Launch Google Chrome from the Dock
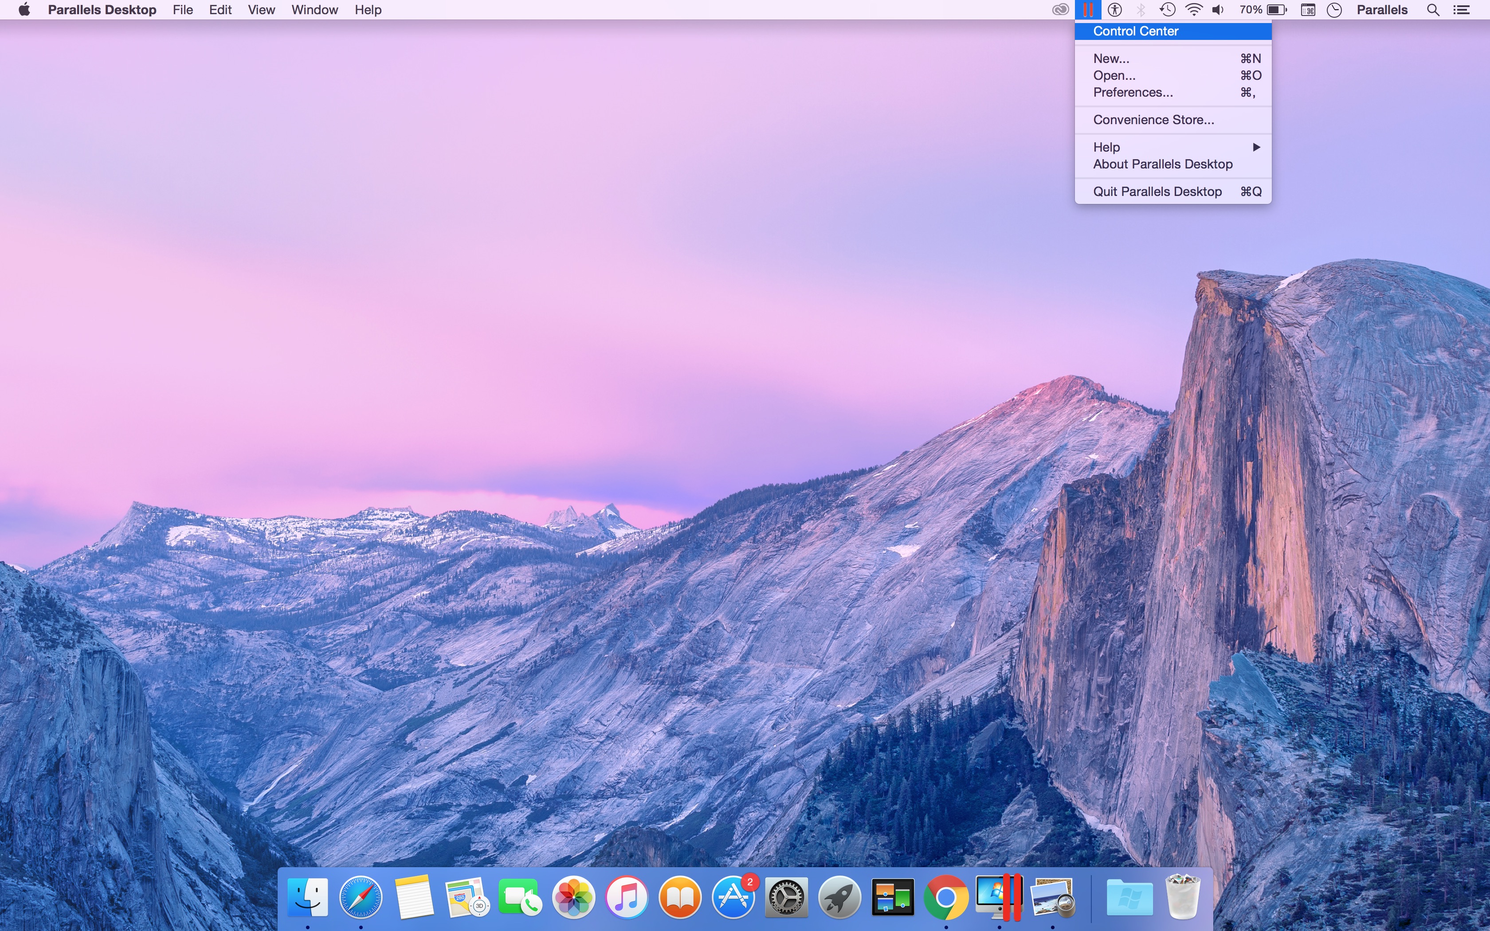The height and width of the screenshot is (931, 1490). (x=946, y=897)
